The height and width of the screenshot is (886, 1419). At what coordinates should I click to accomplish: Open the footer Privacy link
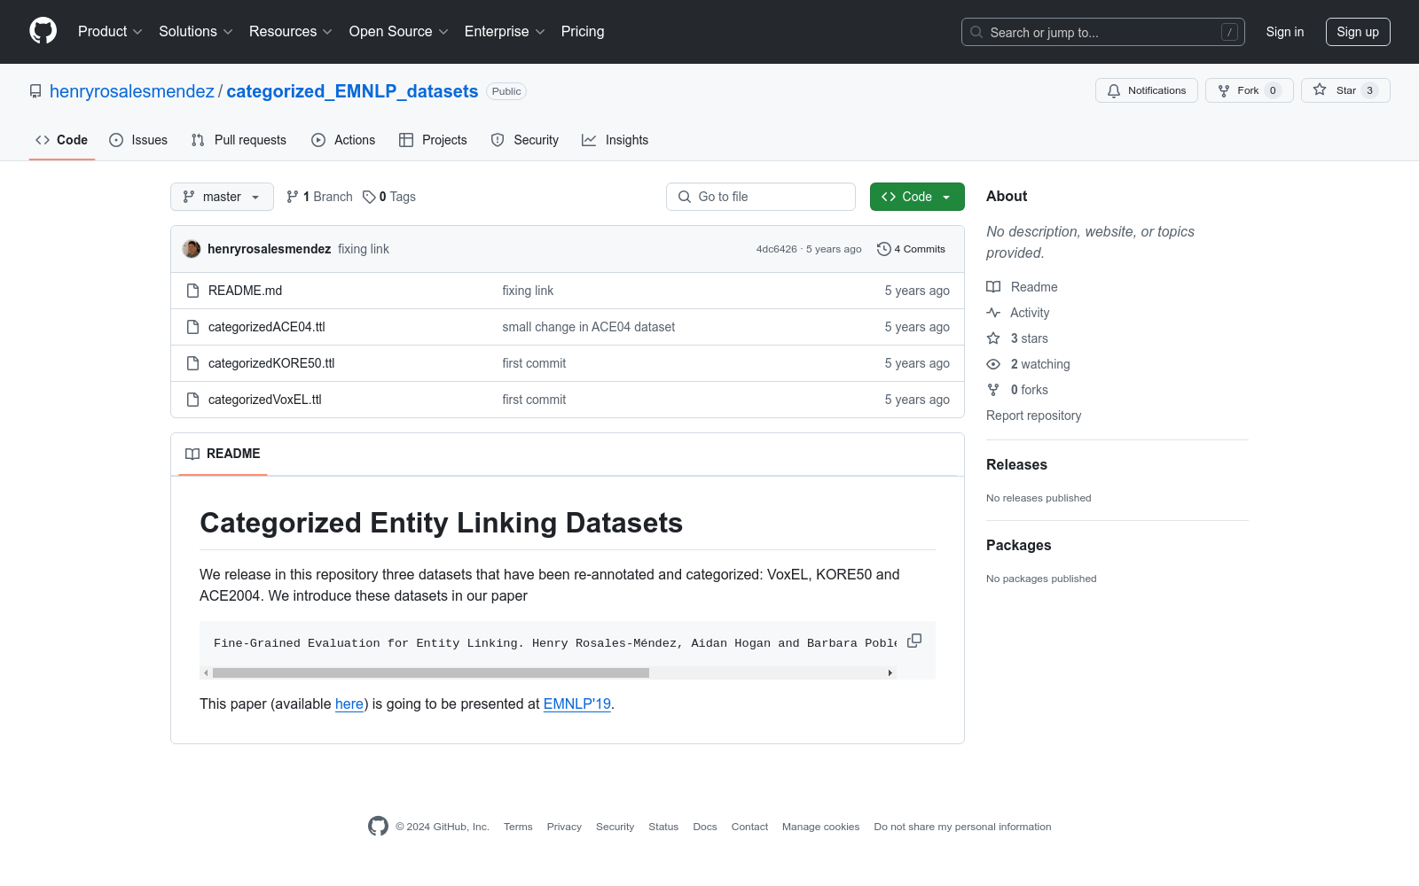[564, 827]
